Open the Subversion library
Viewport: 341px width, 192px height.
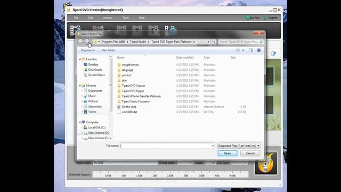click(x=95, y=107)
